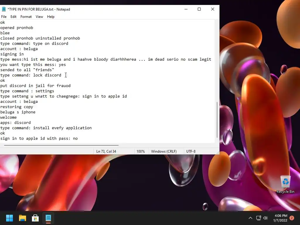Click line "type command: lock discord"

30,75
